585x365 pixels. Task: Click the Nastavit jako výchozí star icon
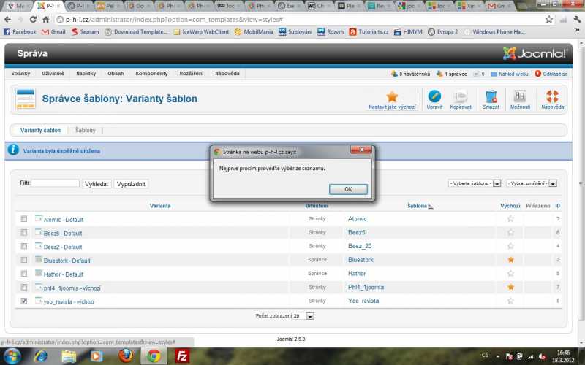392,96
